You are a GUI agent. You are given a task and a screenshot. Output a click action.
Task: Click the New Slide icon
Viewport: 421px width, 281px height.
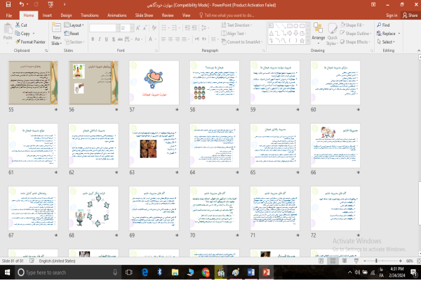tap(56, 28)
